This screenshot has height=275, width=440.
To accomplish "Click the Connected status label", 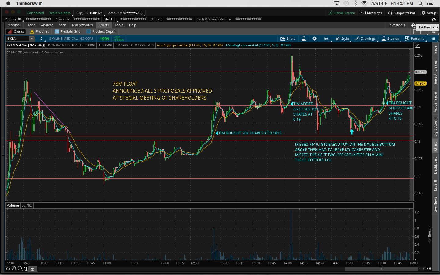I will [x=35, y=13].
